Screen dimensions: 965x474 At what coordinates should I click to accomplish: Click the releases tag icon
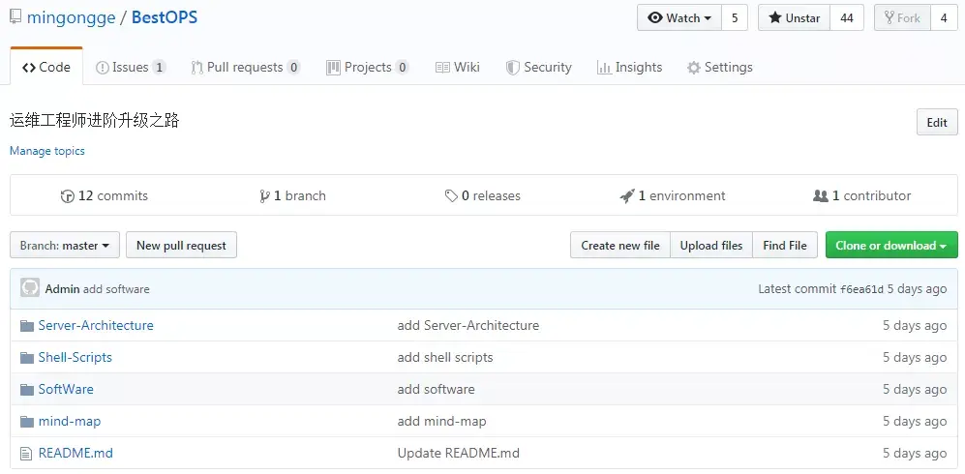pyautogui.click(x=451, y=196)
